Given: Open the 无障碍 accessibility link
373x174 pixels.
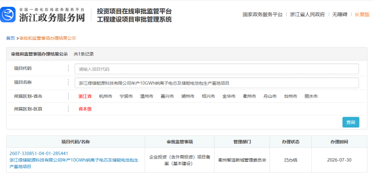Looking at the screenshot, I should click(x=339, y=14).
